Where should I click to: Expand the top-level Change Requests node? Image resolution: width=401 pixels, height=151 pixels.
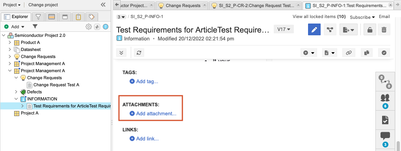(10, 56)
